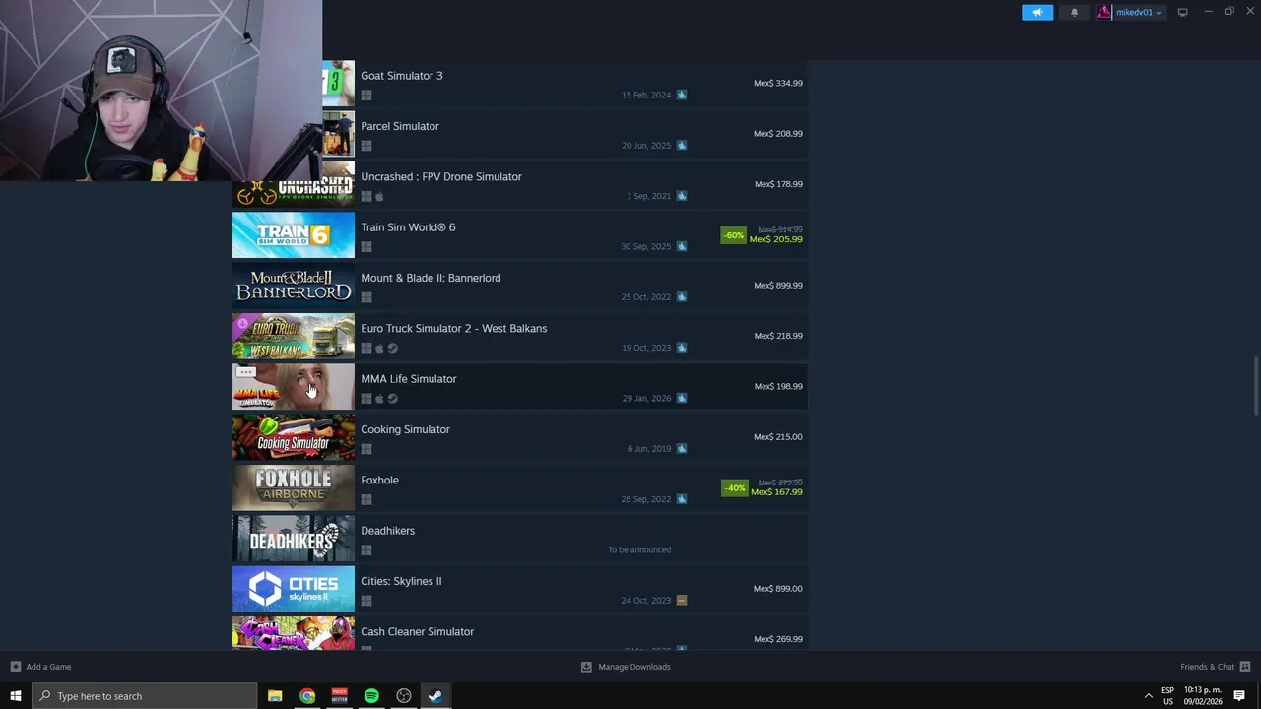Click the review icon for Uncrashed : FPV Drone Simulator
The width and height of the screenshot is (1261, 709).
682,196
